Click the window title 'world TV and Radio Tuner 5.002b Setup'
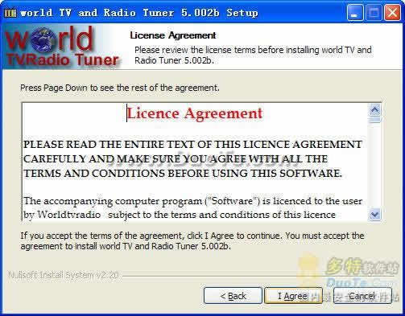Image resolution: width=405 pixels, height=316 pixels. tap(139, 13)
